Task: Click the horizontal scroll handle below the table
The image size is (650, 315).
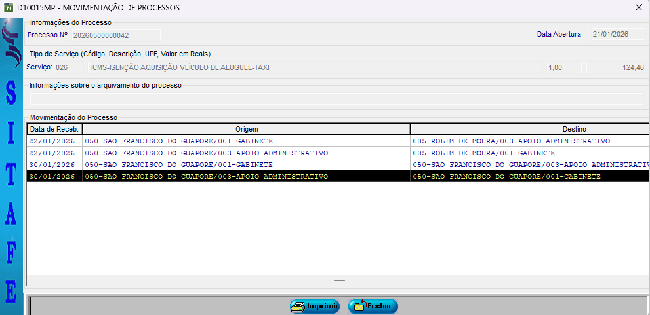Action: [338, 280]
